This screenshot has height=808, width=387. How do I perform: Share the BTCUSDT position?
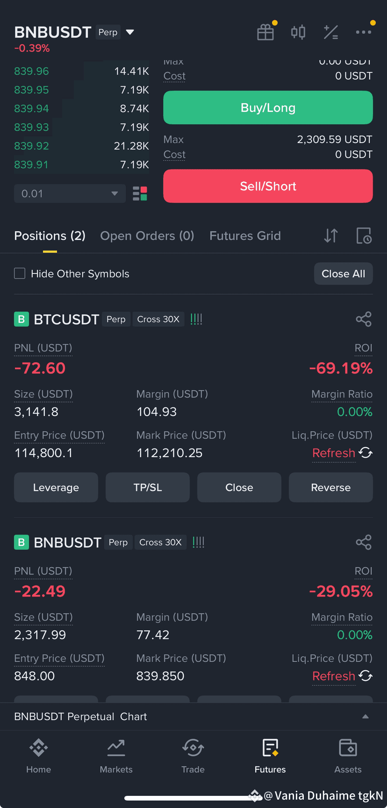pyautogui.click(x=364, y=319)
